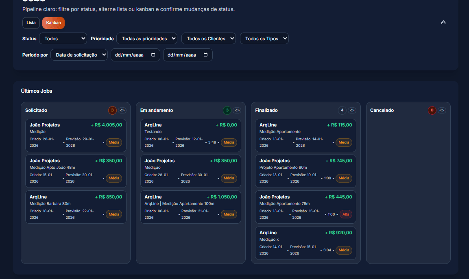Click the first dd/mm/aaaa date input

(130, 55)
